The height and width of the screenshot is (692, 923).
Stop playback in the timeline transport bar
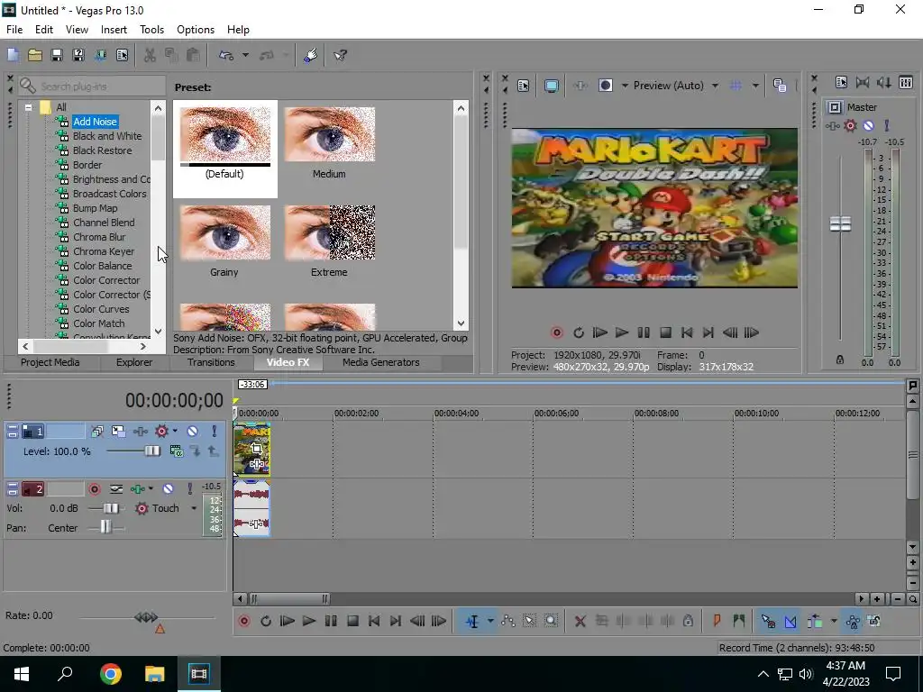tap(352, 621)
